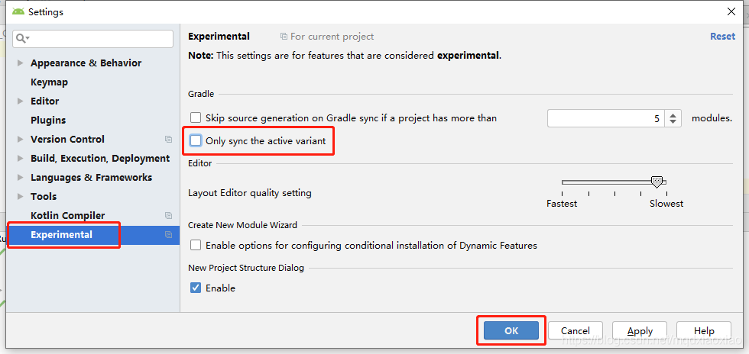
Task: Click the Android Settings title icon
Action: coord(18,11)
